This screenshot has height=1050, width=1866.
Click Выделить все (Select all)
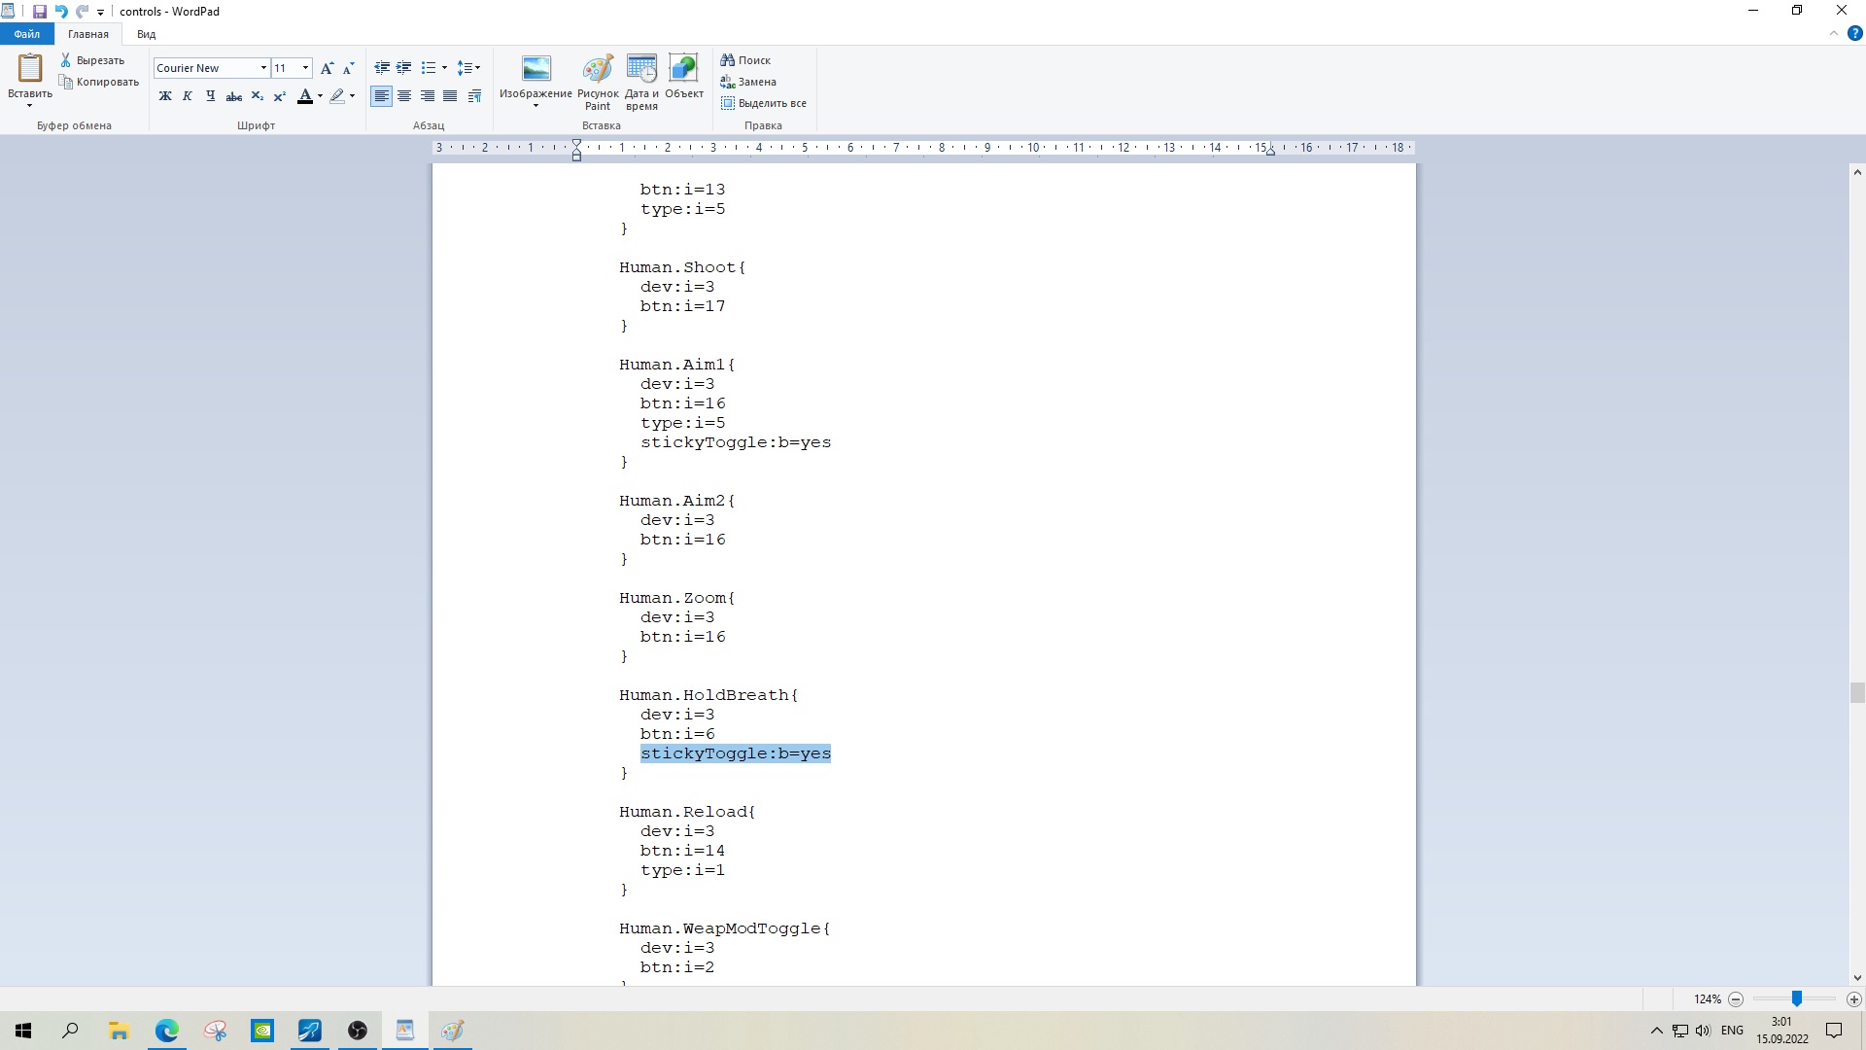[x=763, y=103]
